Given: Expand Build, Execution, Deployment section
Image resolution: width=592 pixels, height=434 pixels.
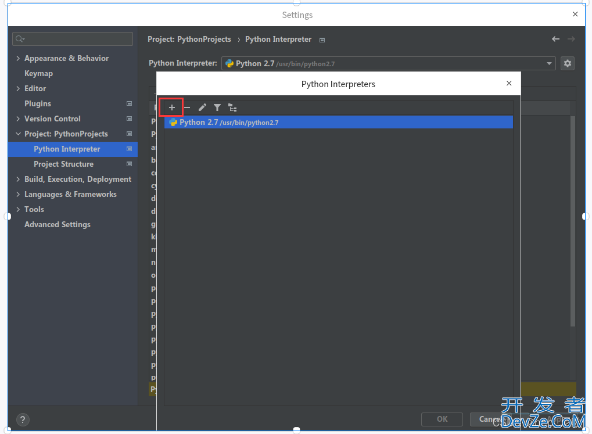Looking at the screenshot, I should point(18,179).
